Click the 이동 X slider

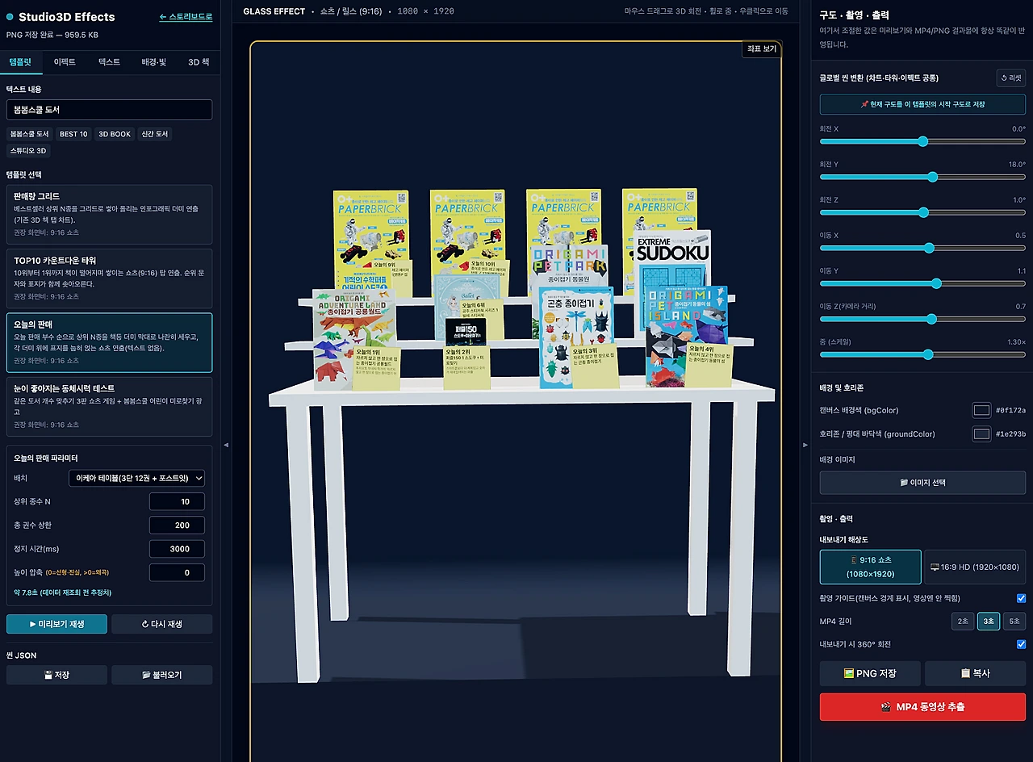click(922, 248)
